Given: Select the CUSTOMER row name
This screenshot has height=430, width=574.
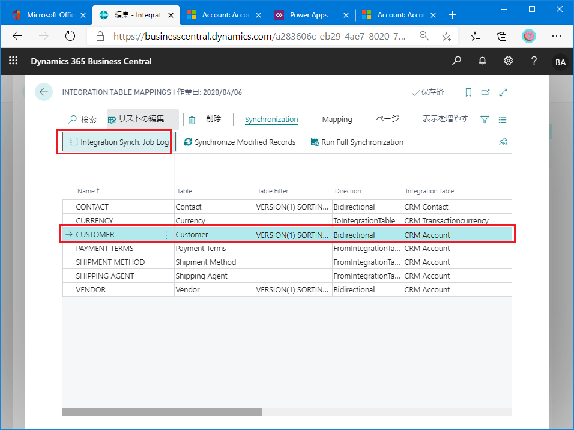Looking at the screenshot, I should click(95, 234).
